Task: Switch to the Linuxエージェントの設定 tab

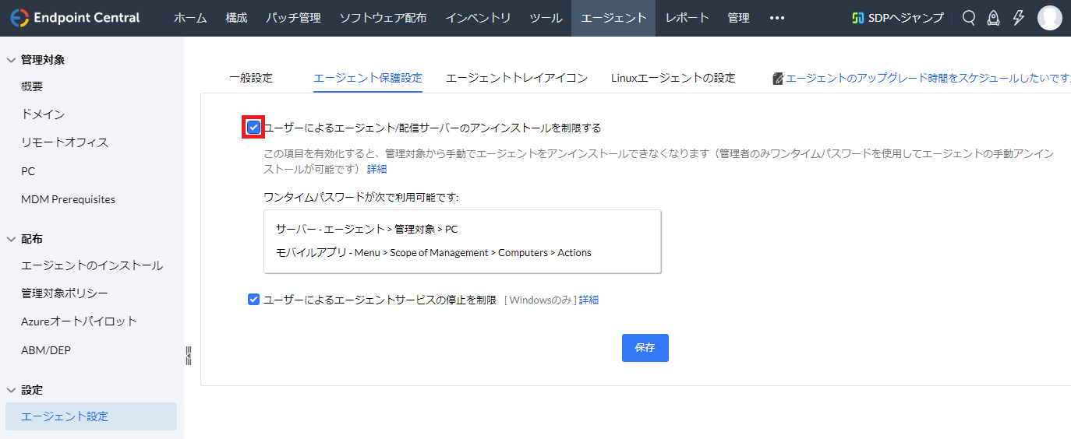Action: click(x=673, y=78)
